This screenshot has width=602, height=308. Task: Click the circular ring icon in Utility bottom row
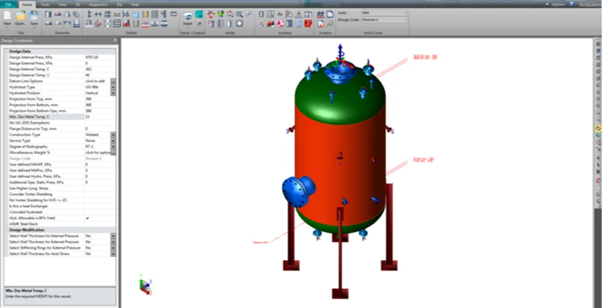pos(240,24)
